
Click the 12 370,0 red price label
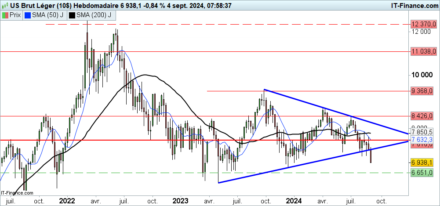(x=424, y=24)
